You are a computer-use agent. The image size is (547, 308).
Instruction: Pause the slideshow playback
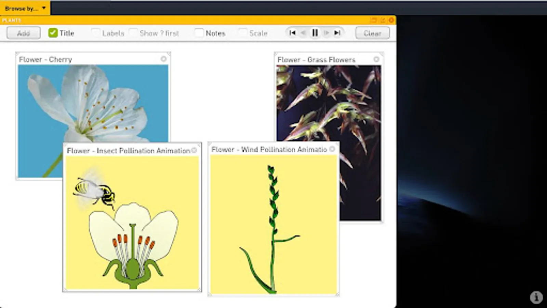click(315, 33)
